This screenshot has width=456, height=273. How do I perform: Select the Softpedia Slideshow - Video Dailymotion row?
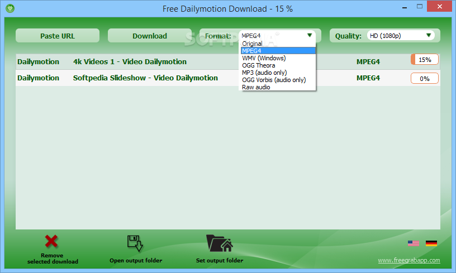[x=228, y=78]
